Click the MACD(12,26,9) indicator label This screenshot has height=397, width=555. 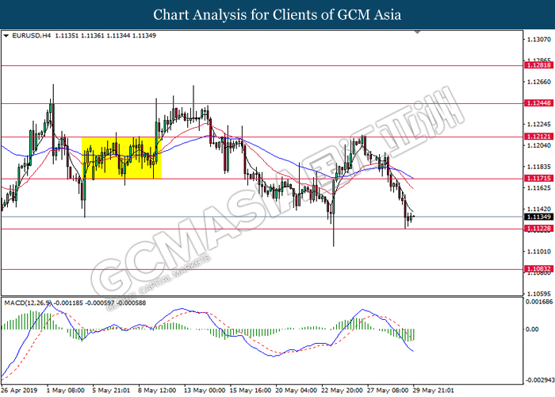coord(28,303)
